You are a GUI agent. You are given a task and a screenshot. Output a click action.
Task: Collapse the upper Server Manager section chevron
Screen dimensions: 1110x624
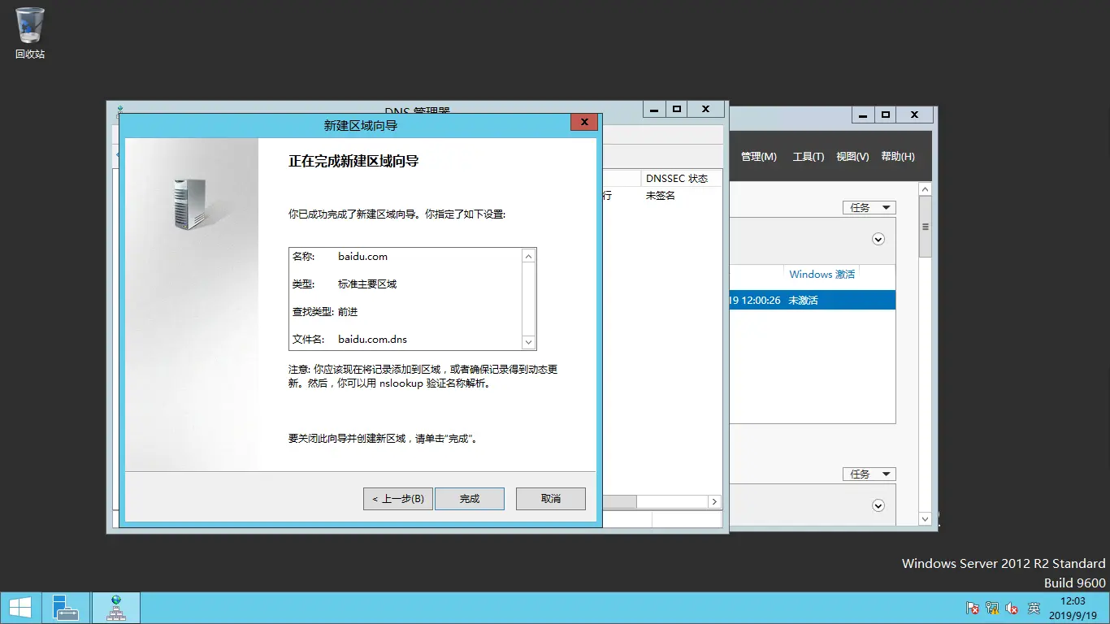click(x=878, y=240)
